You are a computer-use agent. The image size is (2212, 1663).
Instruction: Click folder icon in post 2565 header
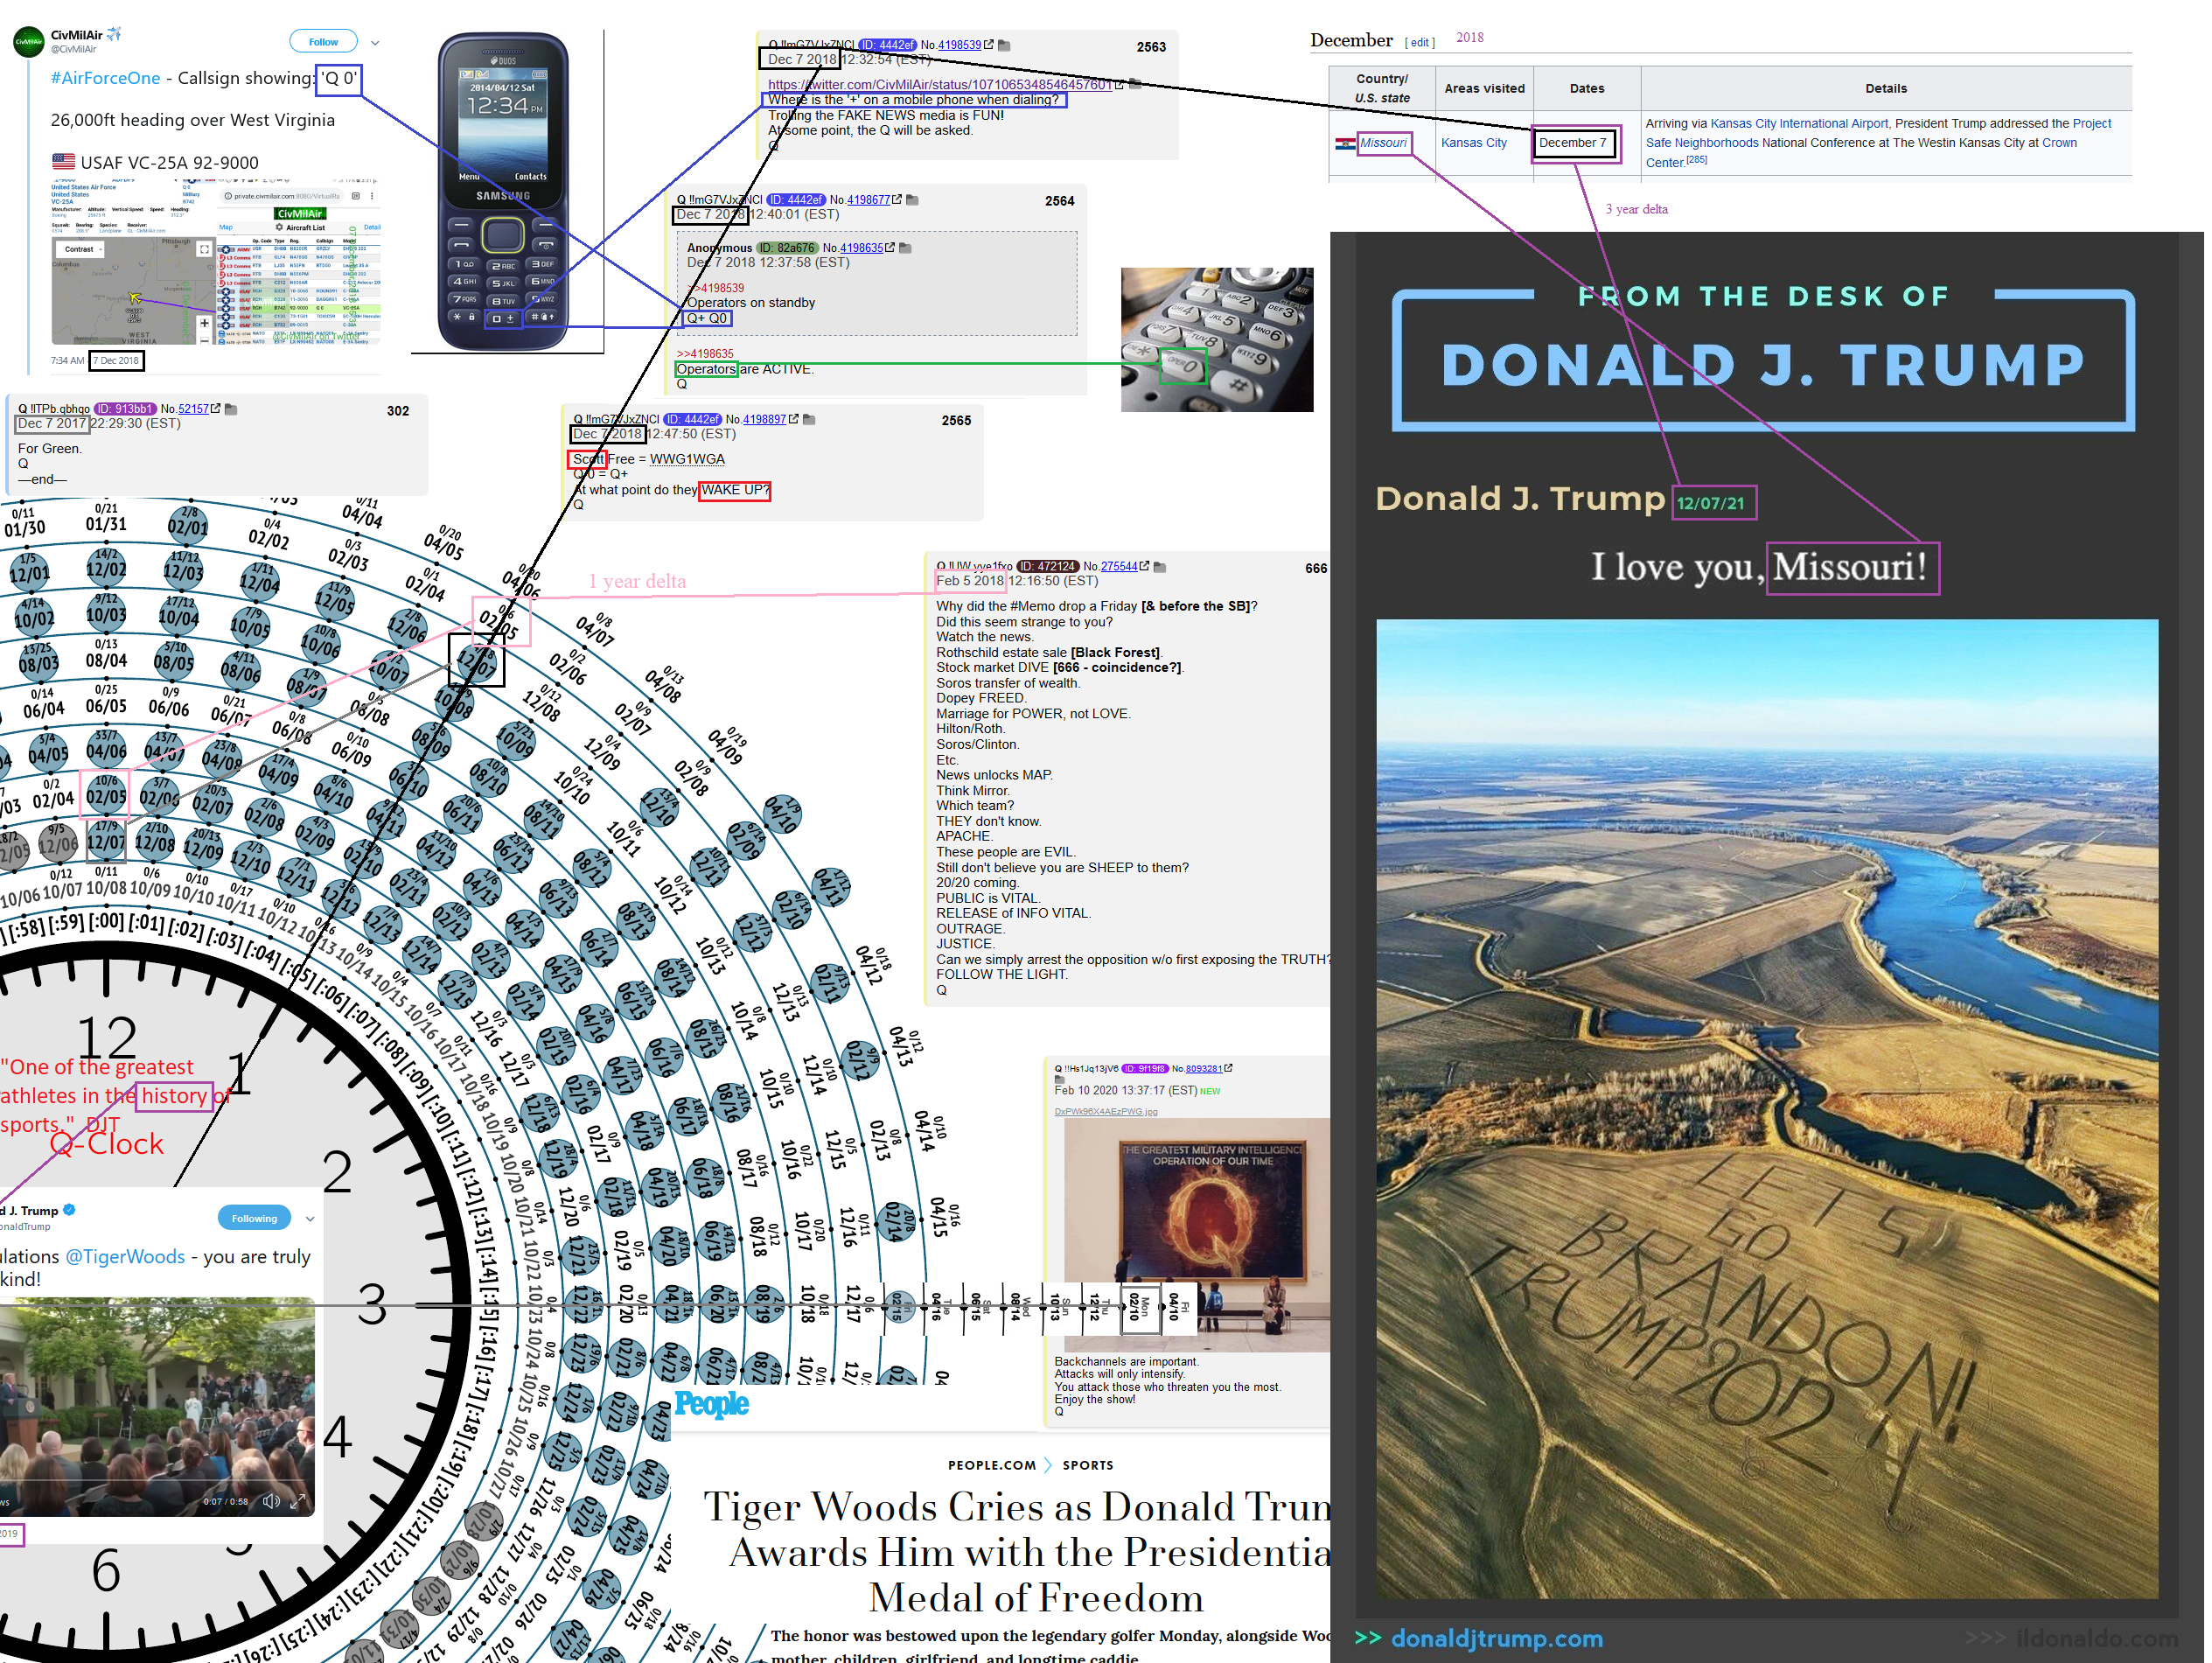point(809,420)
